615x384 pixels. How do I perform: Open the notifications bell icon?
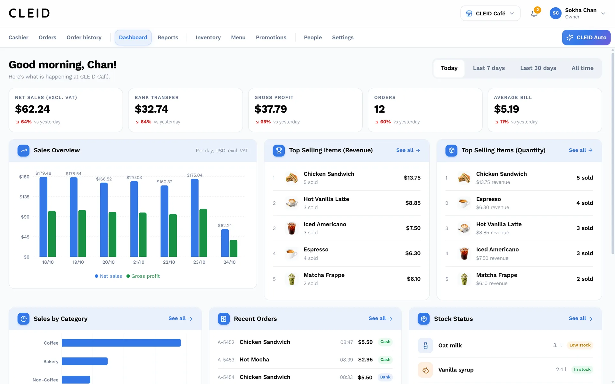[x=534, y=13]
